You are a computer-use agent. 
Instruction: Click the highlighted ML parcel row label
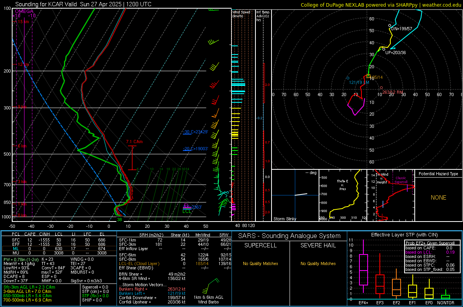pyautogui.click(x=16, y=249)
